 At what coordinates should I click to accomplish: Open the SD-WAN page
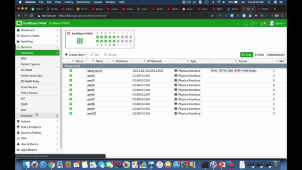coord(37,70)
